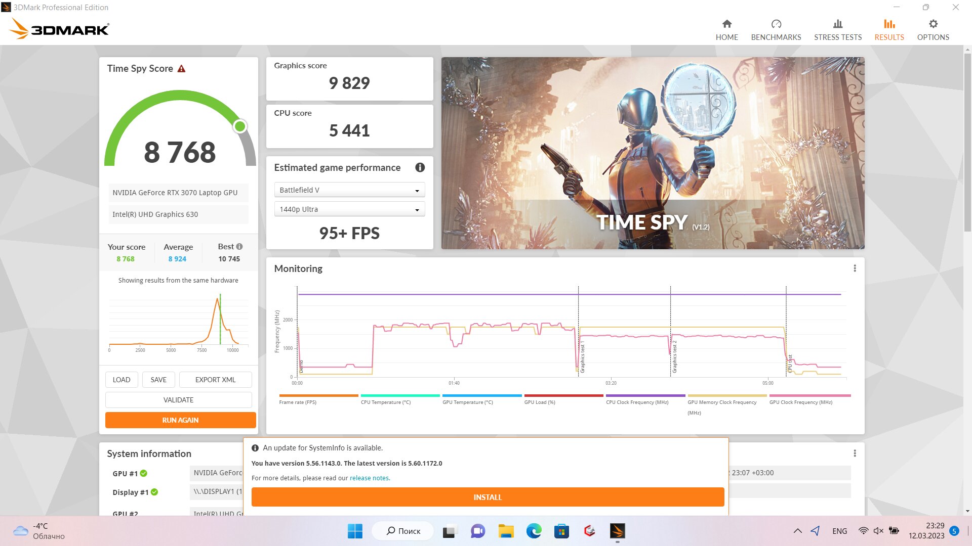Open Wi-Fi network settings tray icon

point(863,531)
